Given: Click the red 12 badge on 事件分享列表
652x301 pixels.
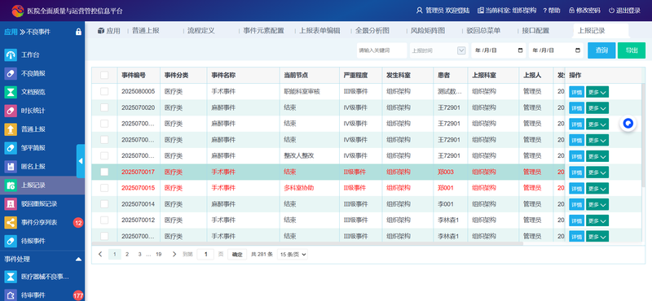Looking at the screenshot, I should point(78,223).
